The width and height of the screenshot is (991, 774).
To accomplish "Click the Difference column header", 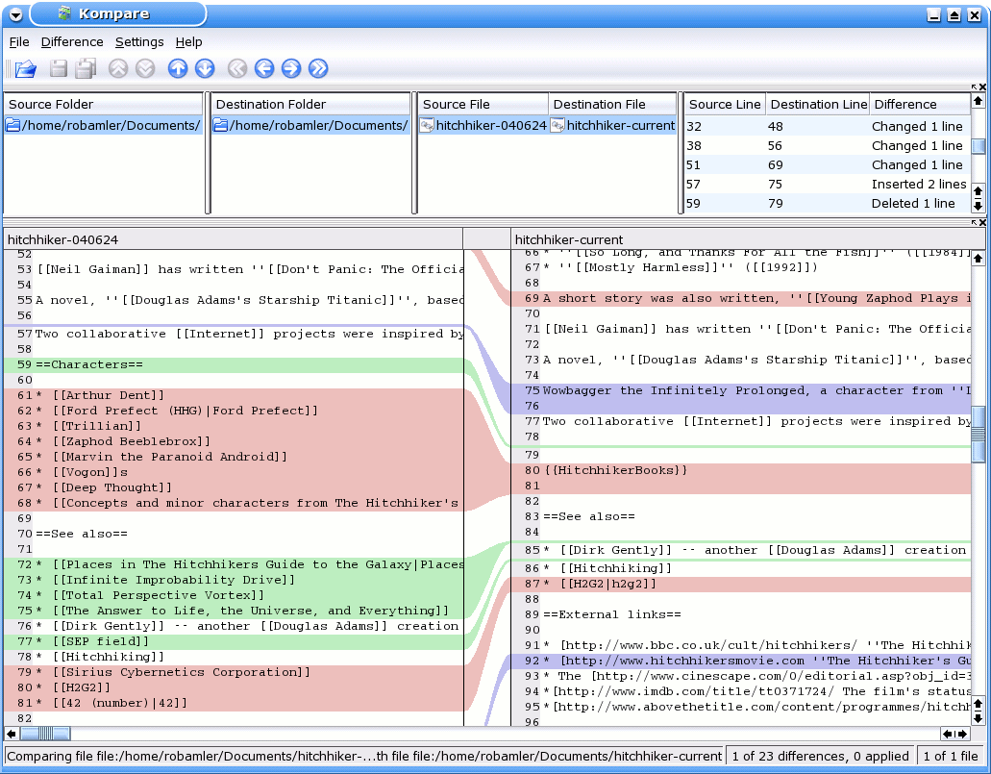I will (920, 105).
